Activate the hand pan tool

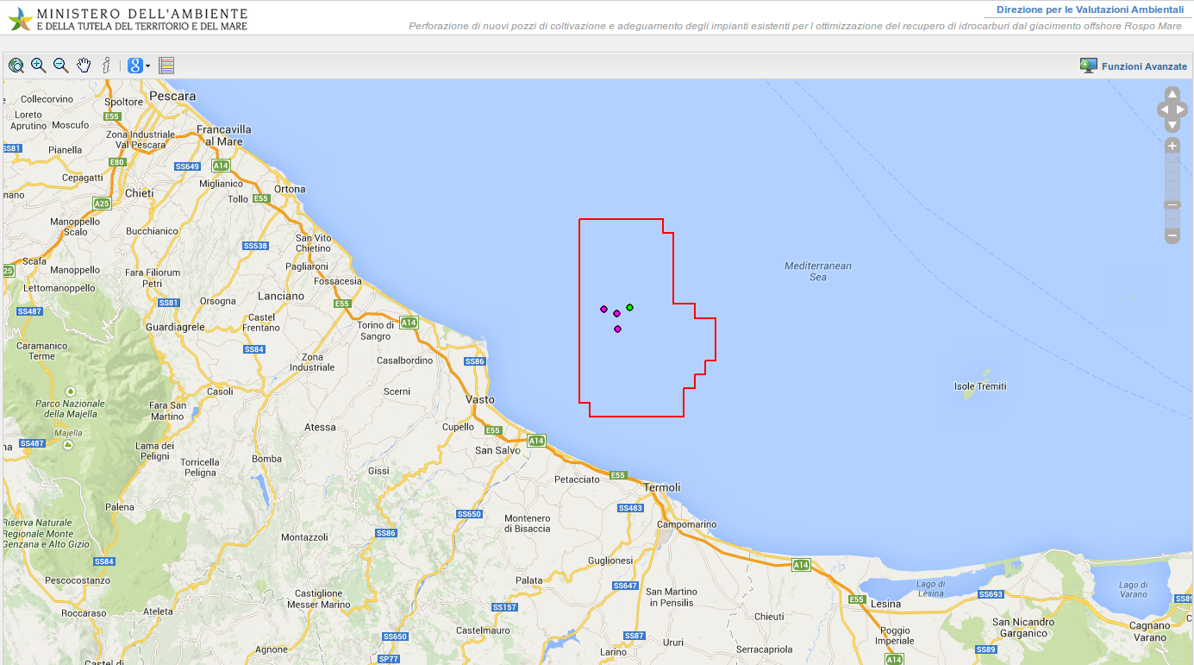pos(84,66)
